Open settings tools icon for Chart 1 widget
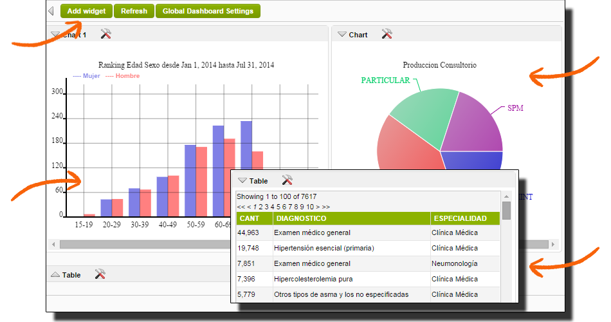 point(106,34)
